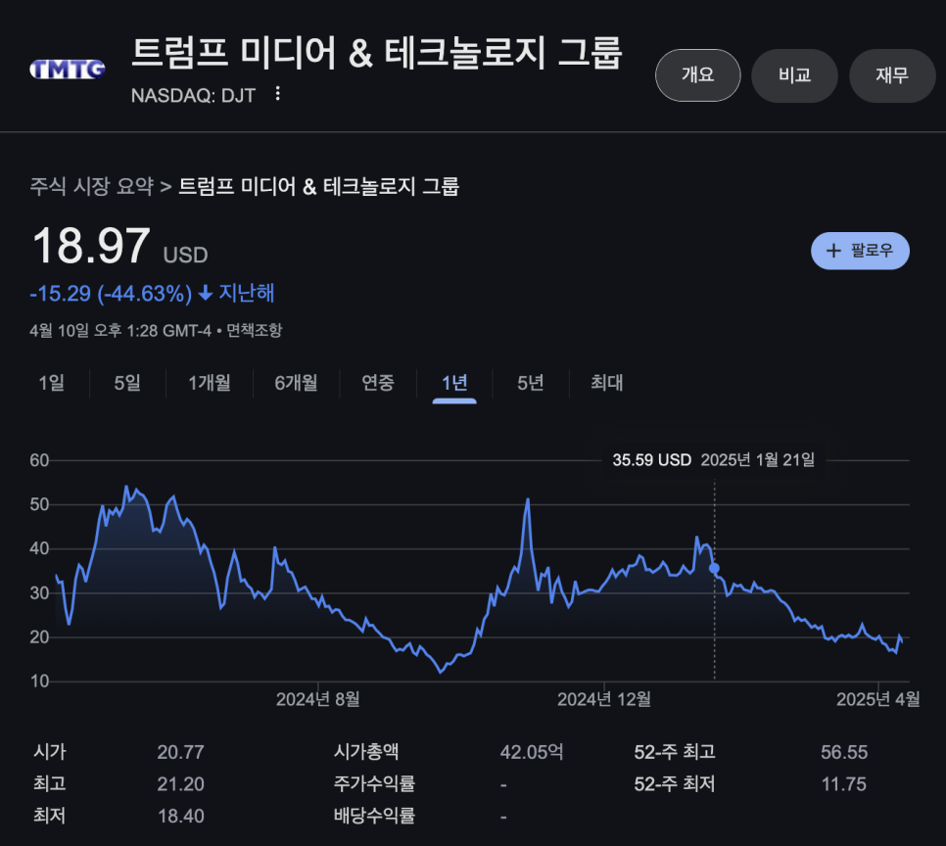Open the 면책조항 disclaimer link
The width and height of the screenshot is (946, 846).
tap(254, 330)
